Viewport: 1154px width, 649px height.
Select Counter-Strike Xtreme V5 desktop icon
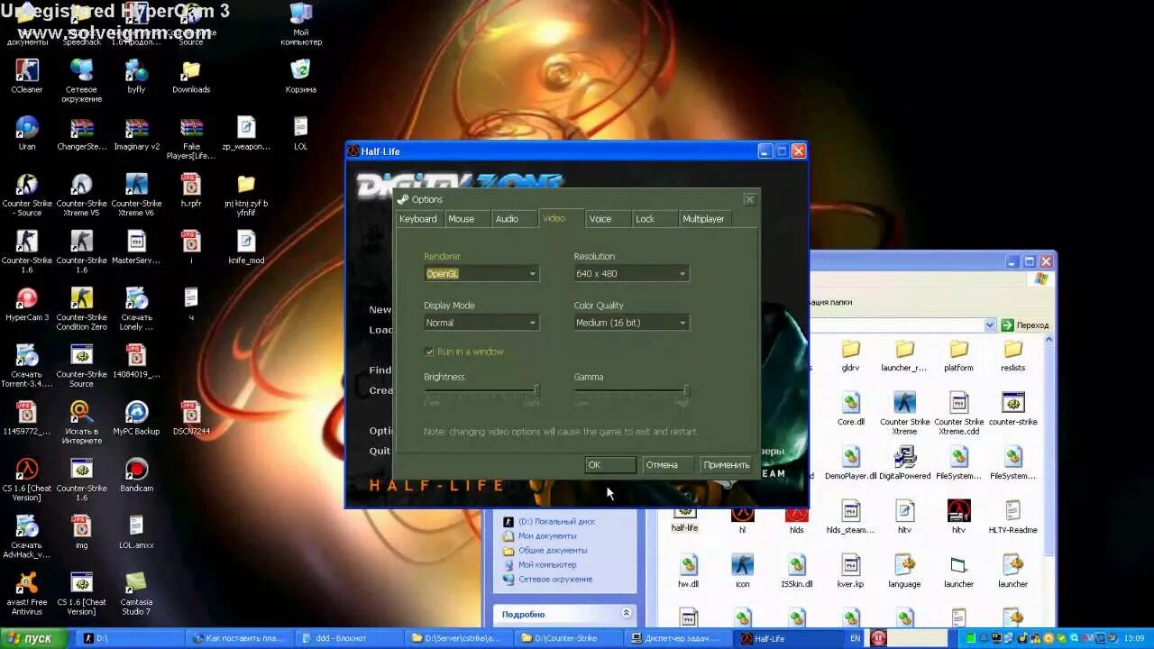(82, 195)
